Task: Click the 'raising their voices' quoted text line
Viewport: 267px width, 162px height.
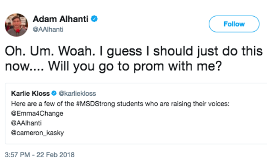Action: 120,104
